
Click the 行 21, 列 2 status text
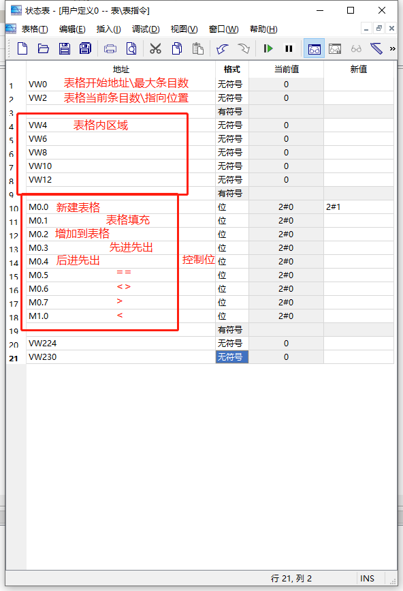tap(291, 578)
